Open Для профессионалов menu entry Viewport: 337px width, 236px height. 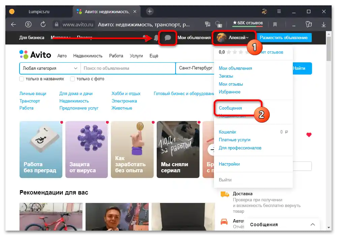tap(240, 148)
